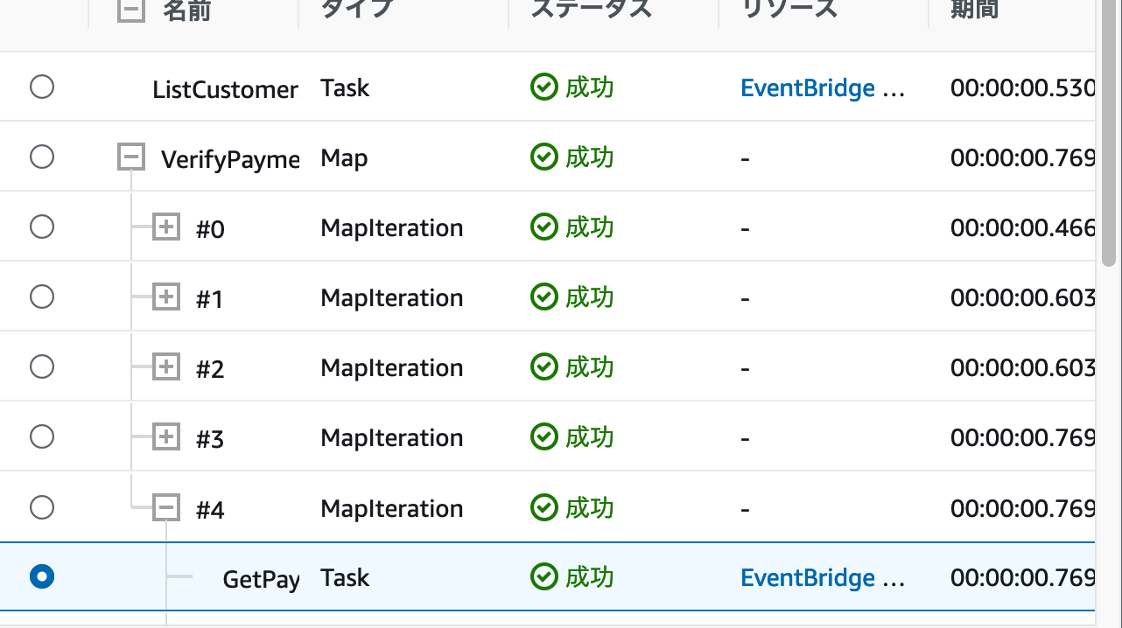The height and width of the screenshot is (628, 1122).
Task: Expand map iteration #1
Action: [x=166, y=297]
